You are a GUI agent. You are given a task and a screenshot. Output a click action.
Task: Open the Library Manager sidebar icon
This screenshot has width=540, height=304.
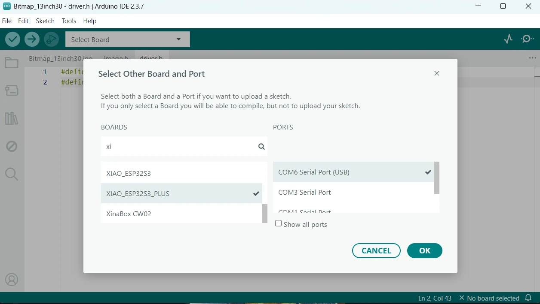(x=12, y=118)
